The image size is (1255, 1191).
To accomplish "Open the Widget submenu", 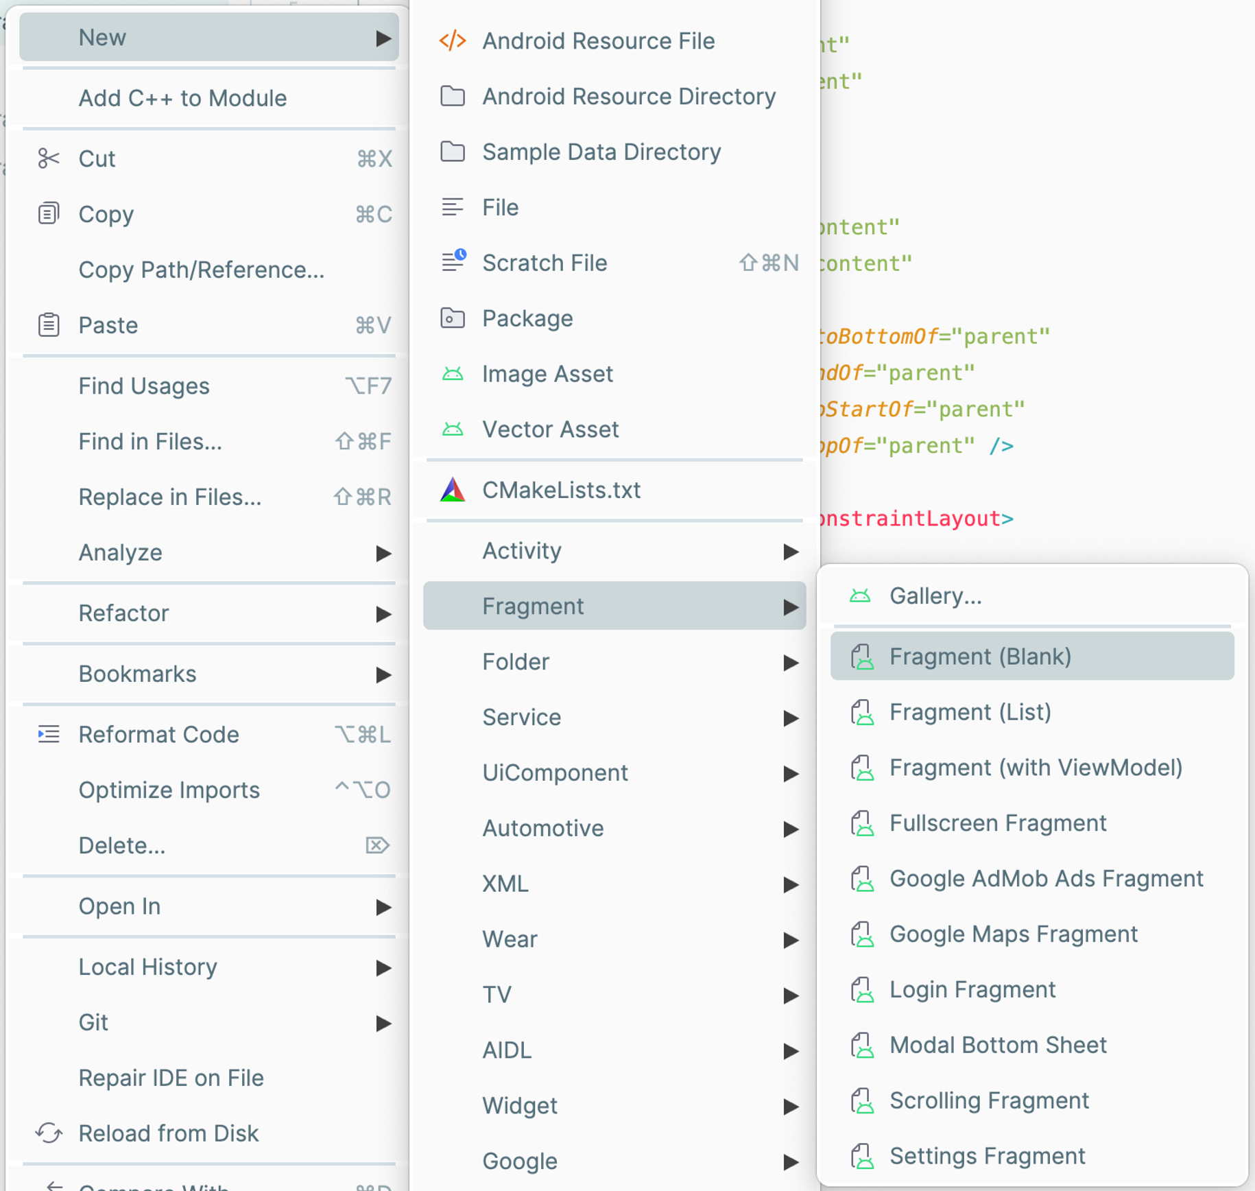I will pyautogui.click(x=614, y=1105).
